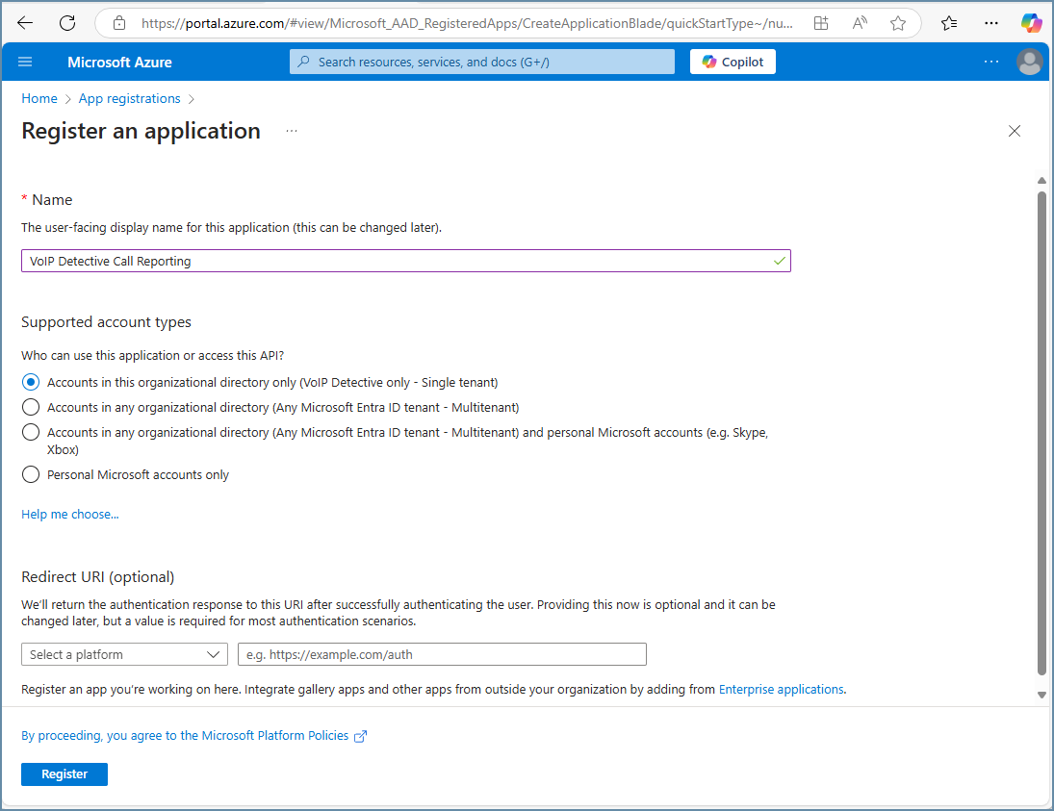The image size is (1054, 811).
Task: Click the Register button
Action: coord(64,774)
